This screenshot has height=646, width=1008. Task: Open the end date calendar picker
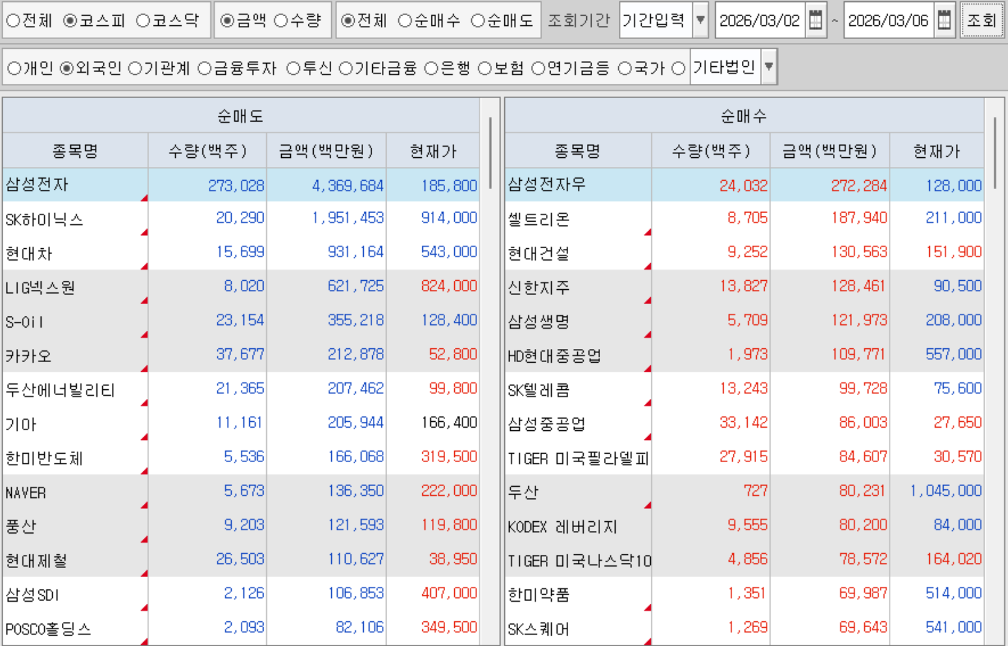(944, 21)
